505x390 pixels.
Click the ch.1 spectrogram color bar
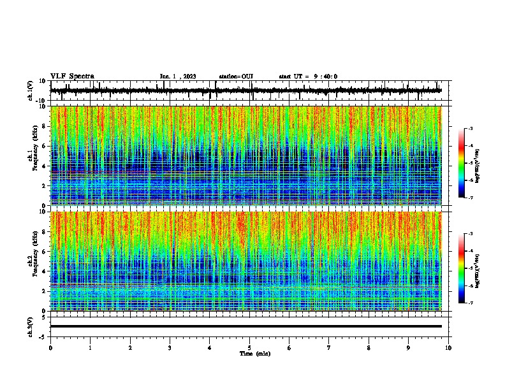[461, 163]
